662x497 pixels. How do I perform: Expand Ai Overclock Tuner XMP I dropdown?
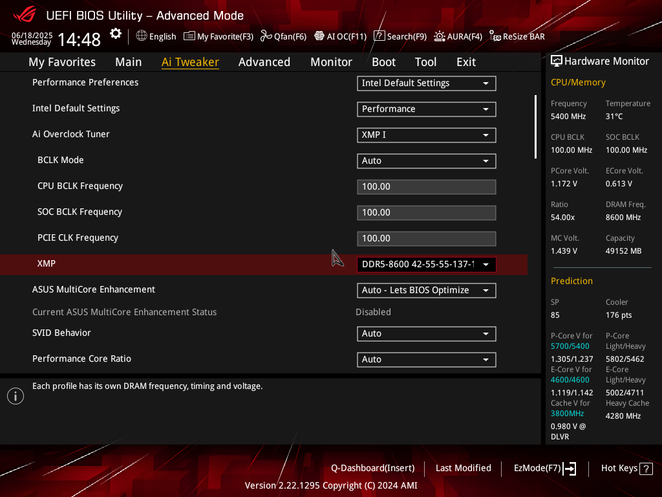click(427, 135)
